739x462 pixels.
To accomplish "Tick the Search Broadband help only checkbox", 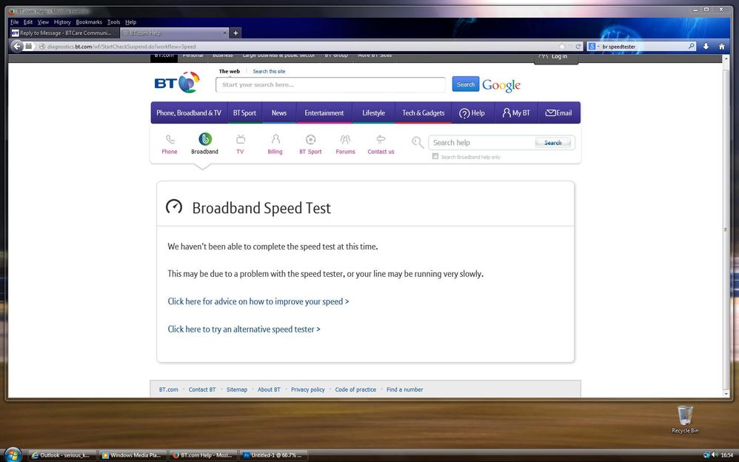I will tap(435, 156).
